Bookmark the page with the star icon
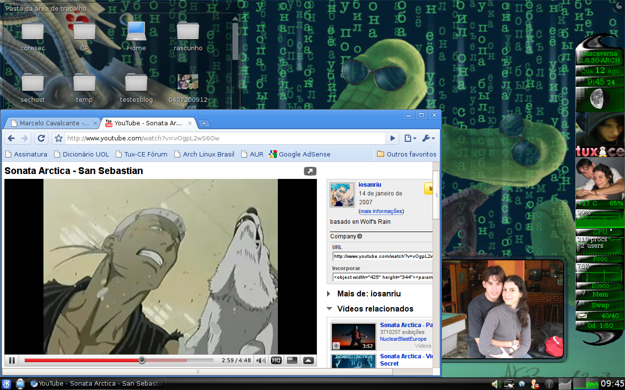 (x=58, y=138)
